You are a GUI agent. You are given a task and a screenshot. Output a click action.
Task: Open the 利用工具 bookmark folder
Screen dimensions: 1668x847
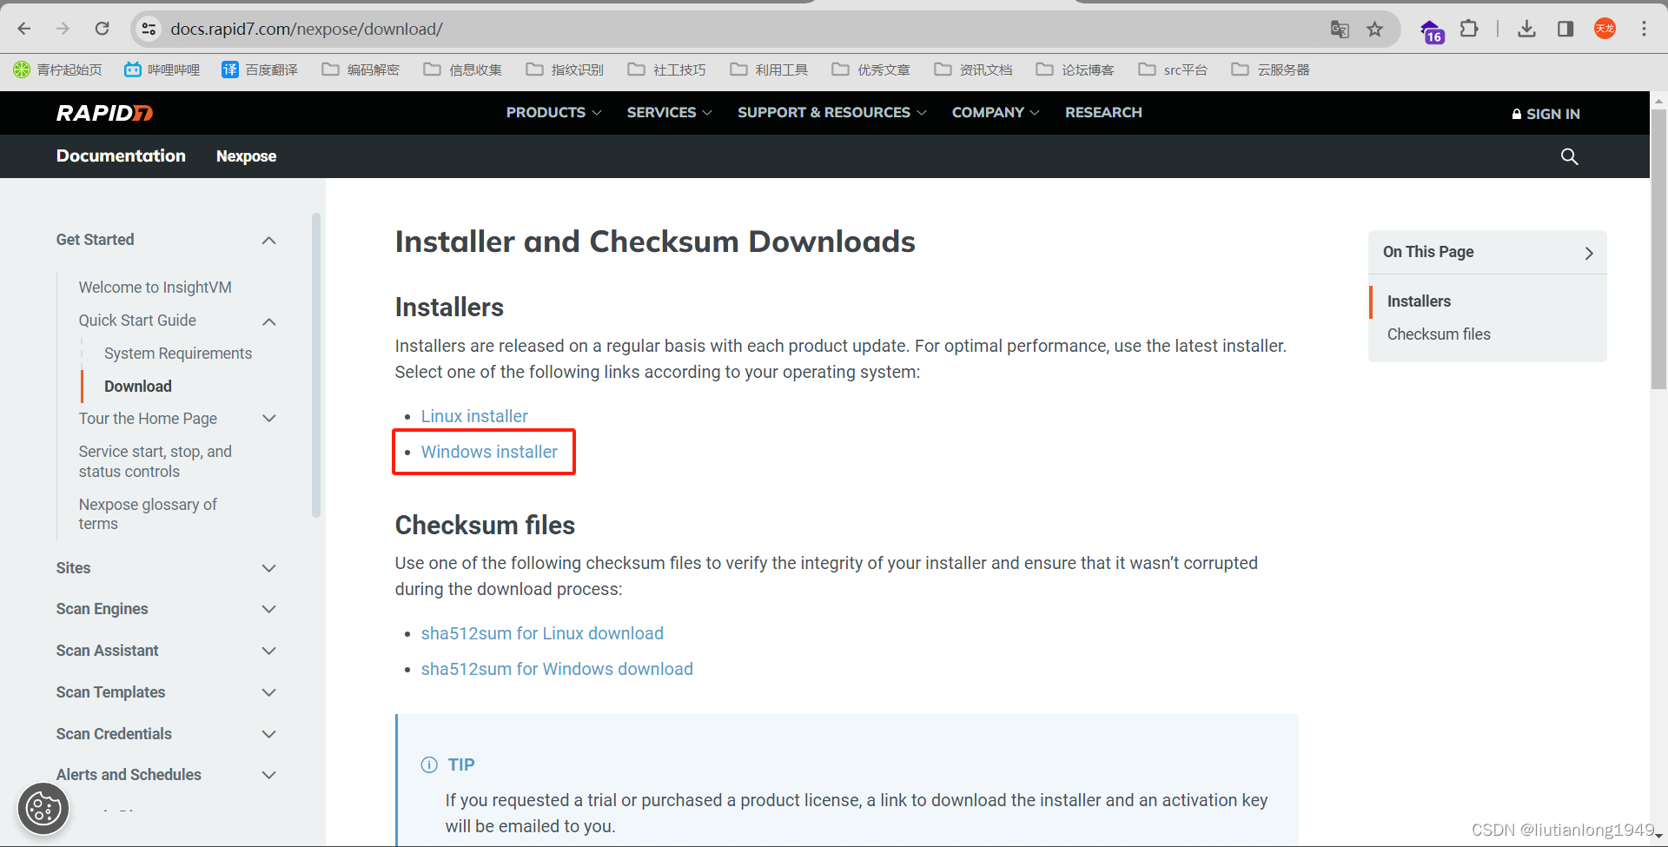tap(769, 69)
